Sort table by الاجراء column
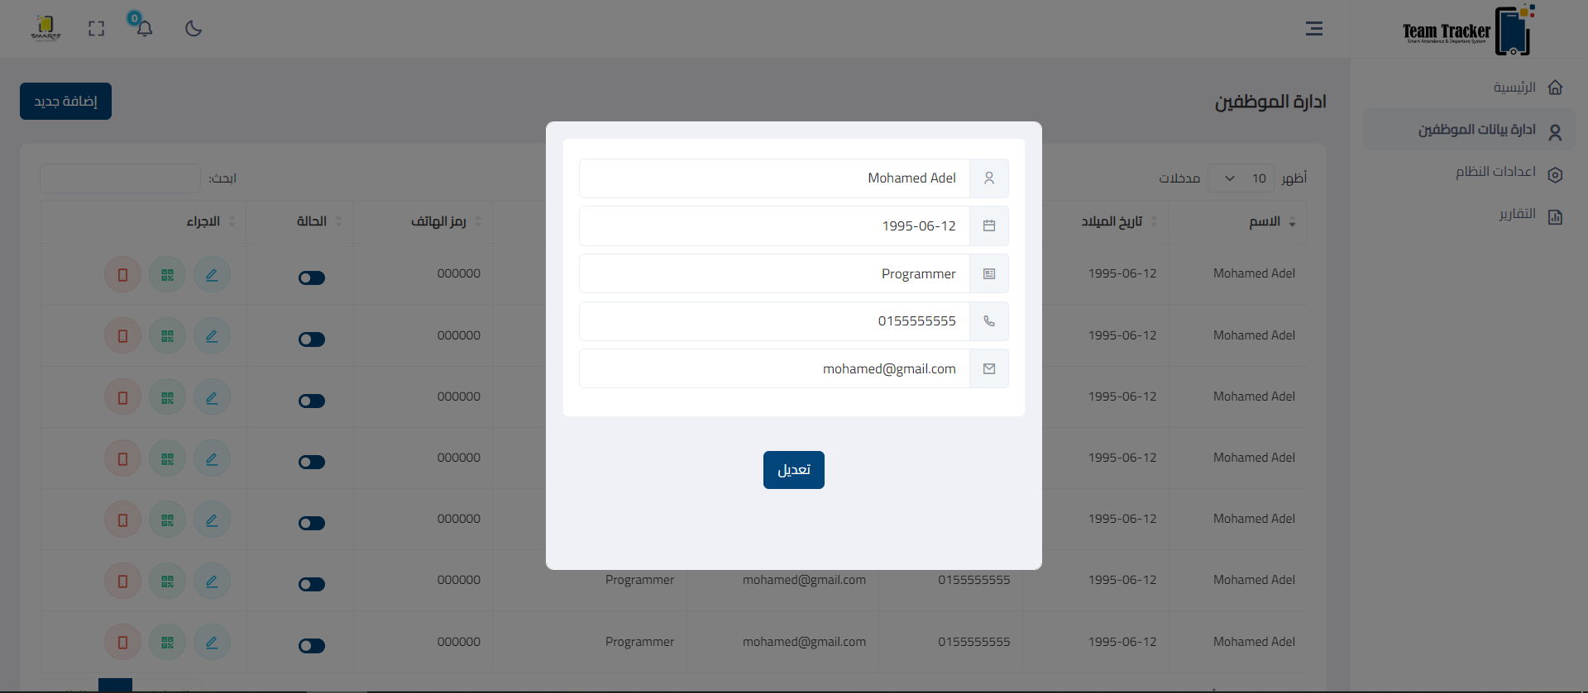Screen dimensions: 1588x693 144,221
